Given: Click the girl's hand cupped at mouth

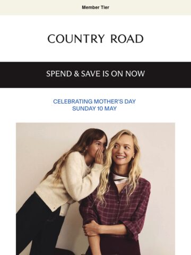Looking at the screenshot, I should [x=100, y=156].
